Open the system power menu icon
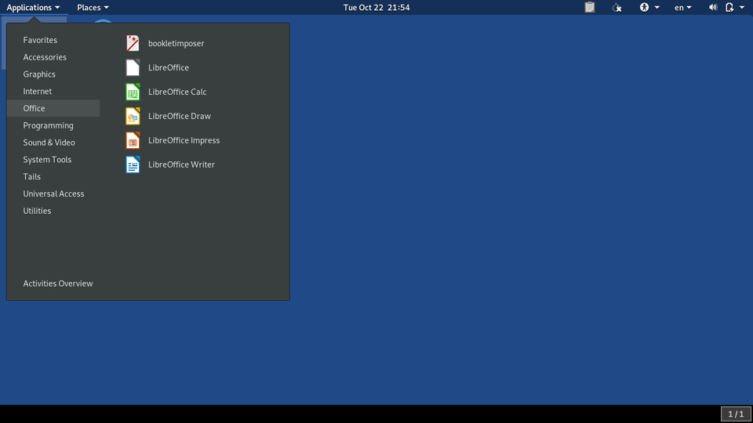The image size is (753, 423). pyautogui.click(x=729, y=7)
